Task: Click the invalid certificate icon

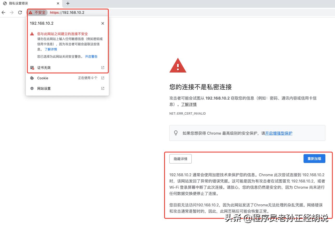Action: tap(32, 68)
